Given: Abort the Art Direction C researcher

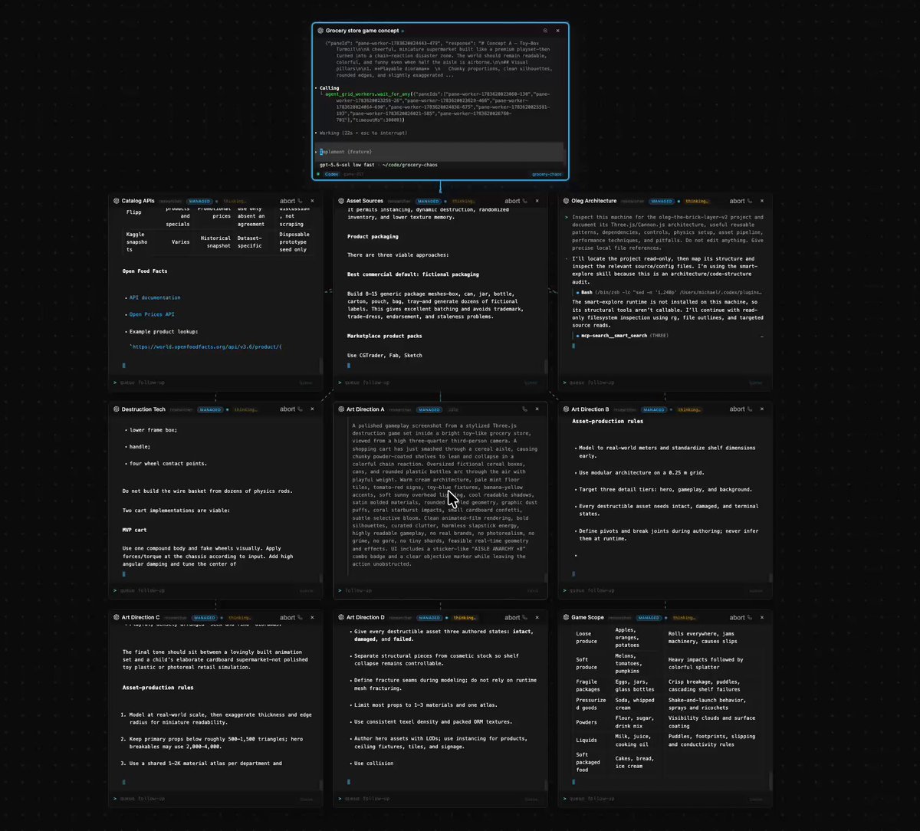Looking at the screenshot, I should (287, 617).
